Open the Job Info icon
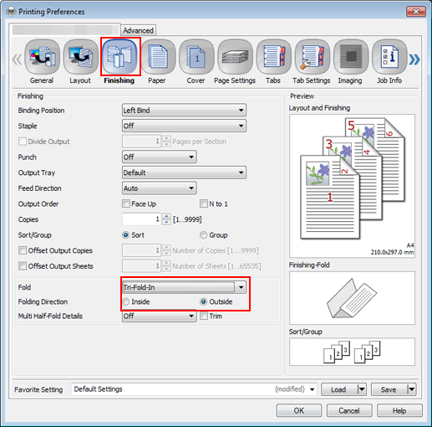Image resolution: width=432 pixels, height=427 pixels. tap(389, 57)
